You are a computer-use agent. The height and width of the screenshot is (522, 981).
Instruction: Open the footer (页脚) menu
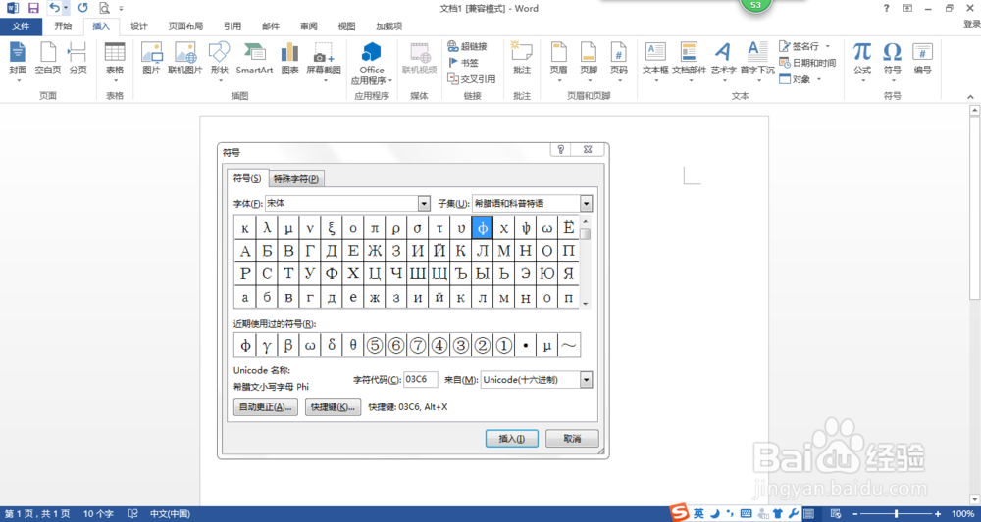(x=589, y=61)
